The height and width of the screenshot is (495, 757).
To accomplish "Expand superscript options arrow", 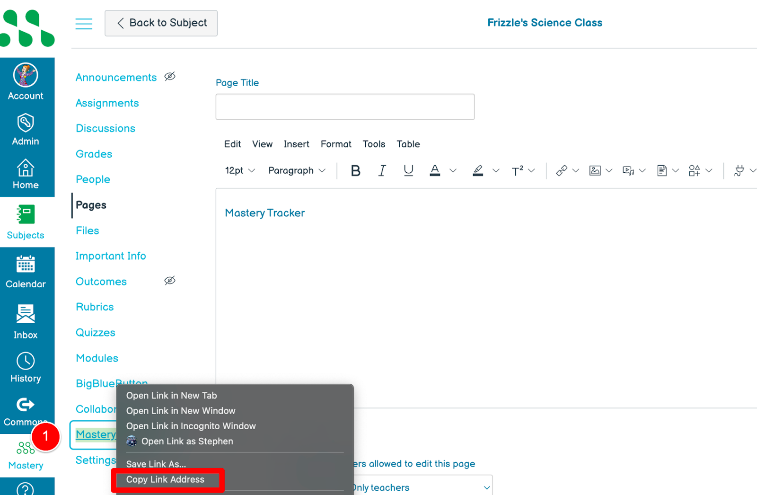I will click(531, 170).
